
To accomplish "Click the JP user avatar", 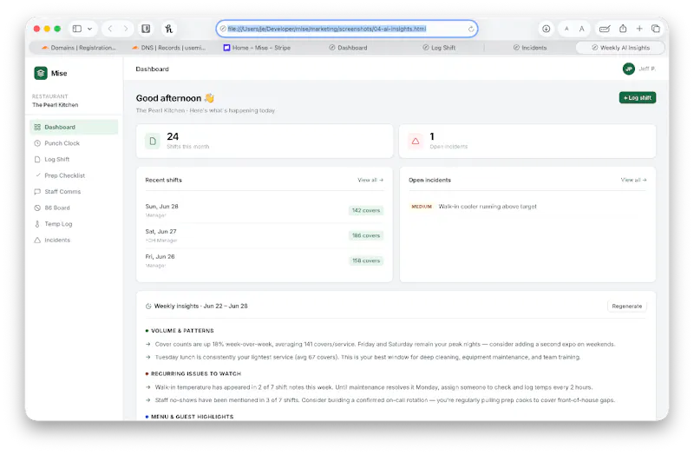I will point(628,69).
